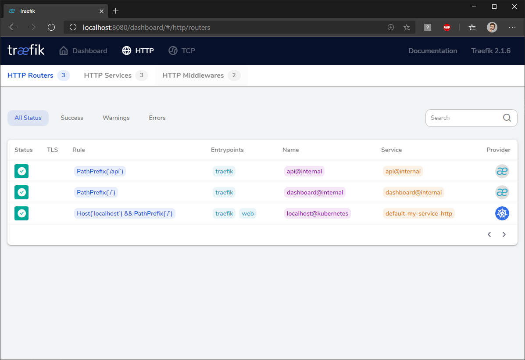Image resolution: width=525 pixels, height=360 pixels.
Task: Open the TCP nav item
Action: pyautogui.click(x=182, y=50)
